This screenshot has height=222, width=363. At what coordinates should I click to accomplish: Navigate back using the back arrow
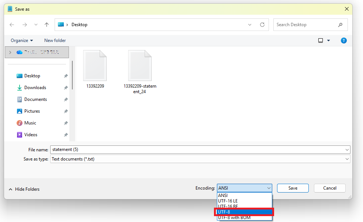click(12, 25)
